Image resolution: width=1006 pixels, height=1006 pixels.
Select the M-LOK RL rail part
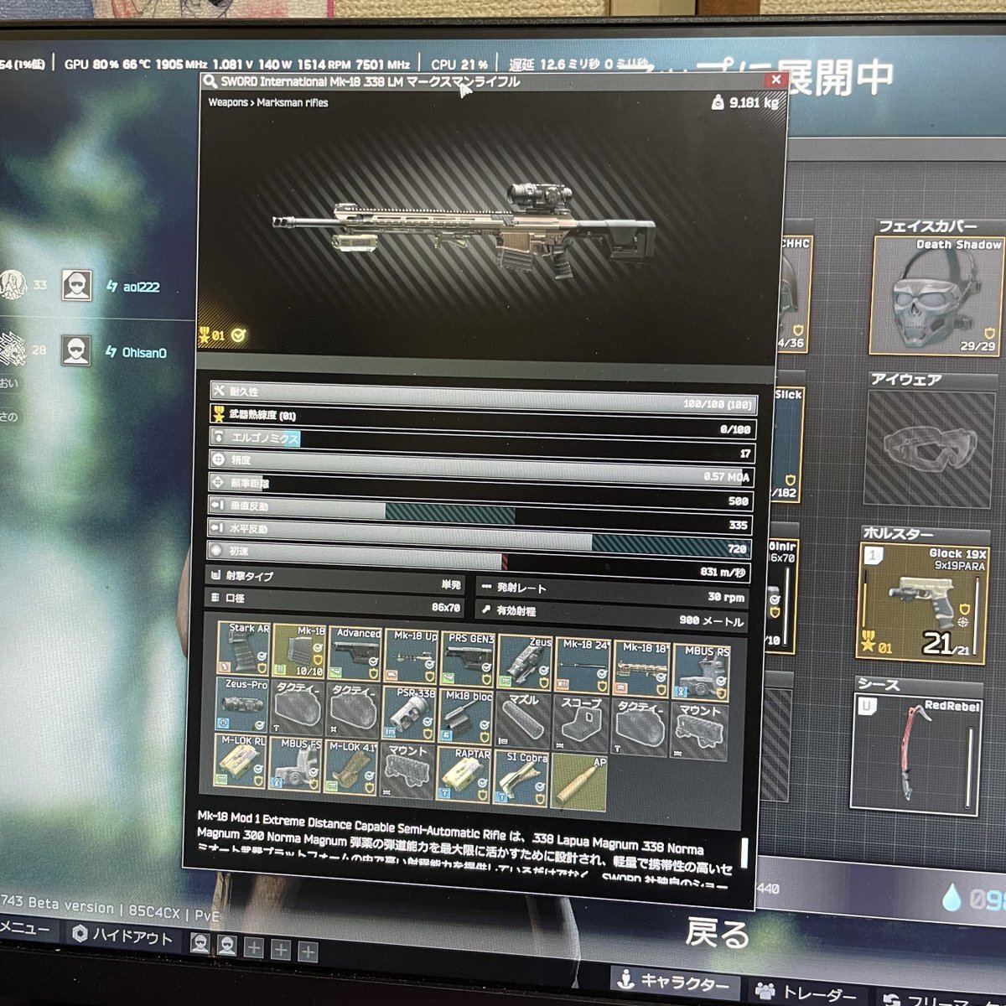pos(241,761)
